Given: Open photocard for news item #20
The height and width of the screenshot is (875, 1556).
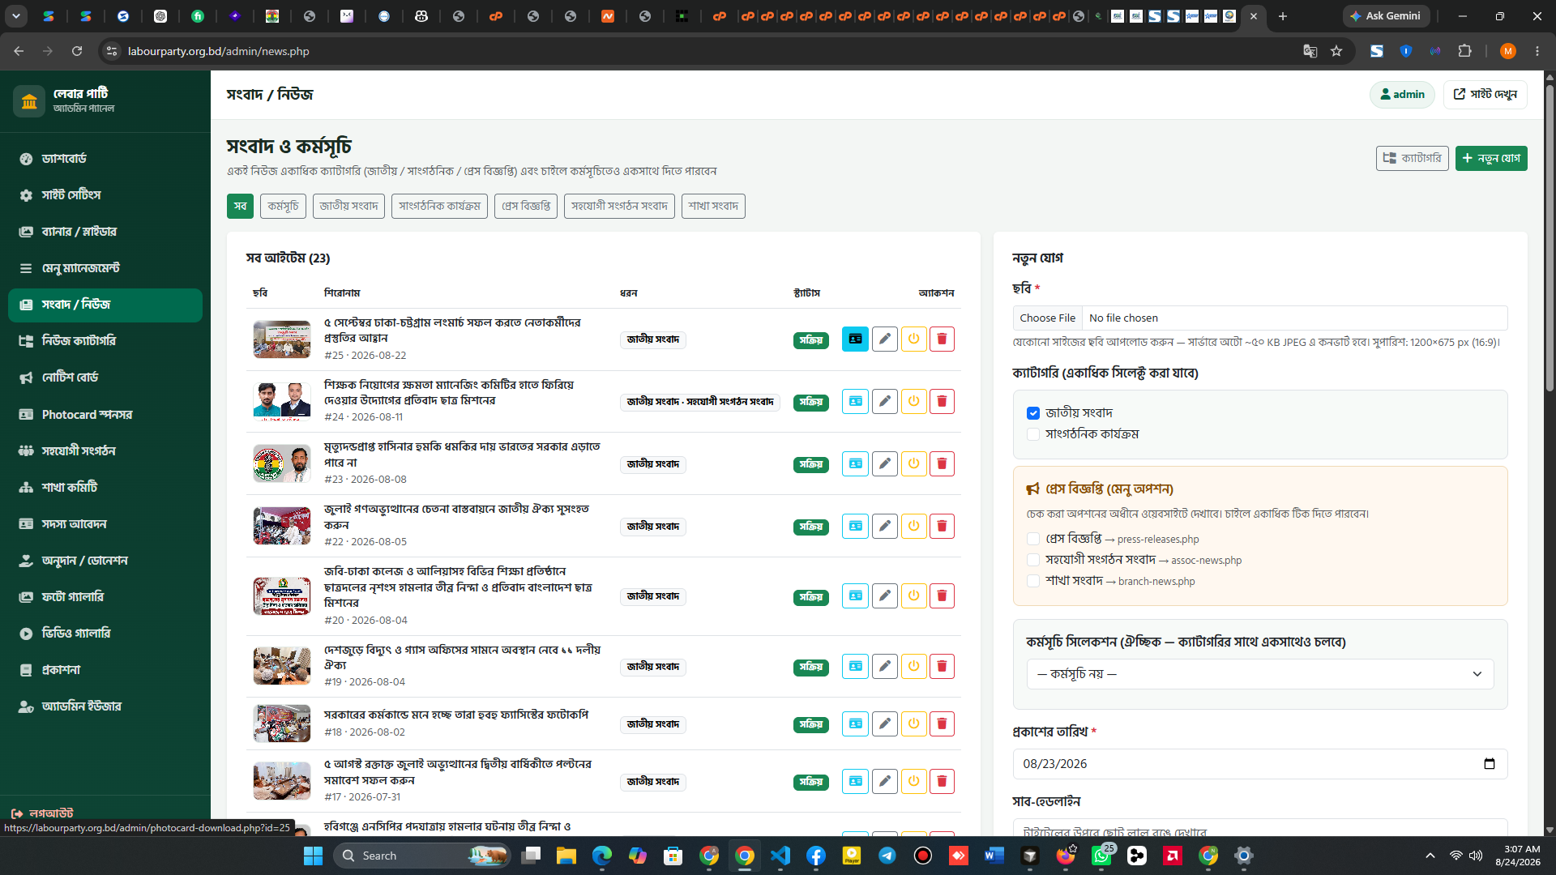Looking at the screenshot, I should [855, 595].
